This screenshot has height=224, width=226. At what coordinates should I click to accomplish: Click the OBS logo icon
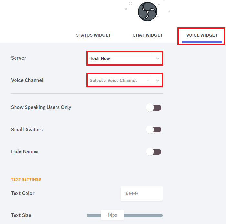click(x=147, y=12)
